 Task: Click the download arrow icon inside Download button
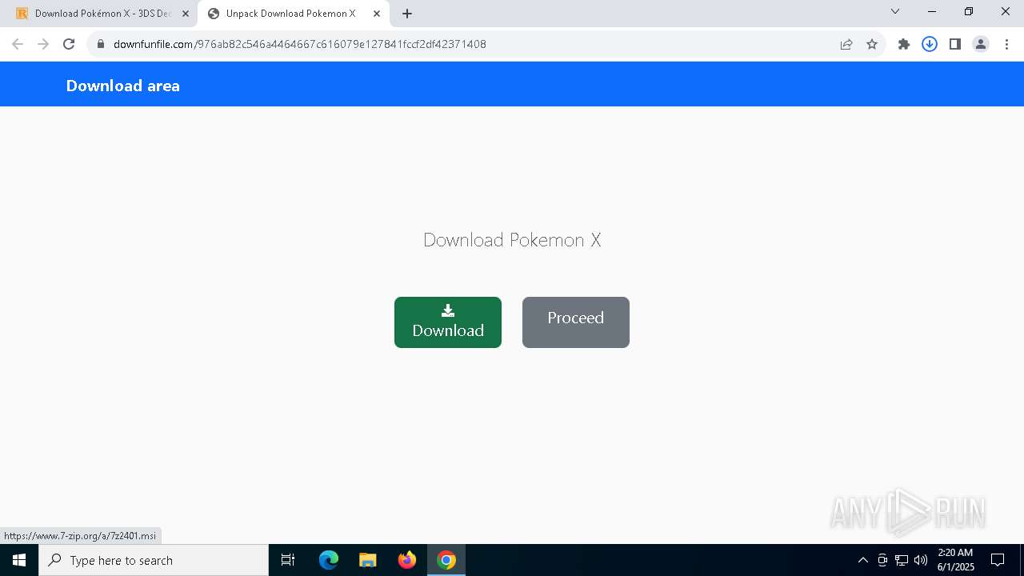pos(448,310)
